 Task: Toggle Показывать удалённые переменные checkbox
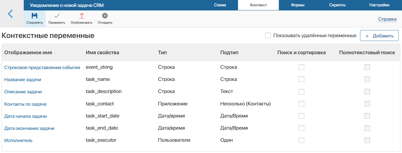268,35
